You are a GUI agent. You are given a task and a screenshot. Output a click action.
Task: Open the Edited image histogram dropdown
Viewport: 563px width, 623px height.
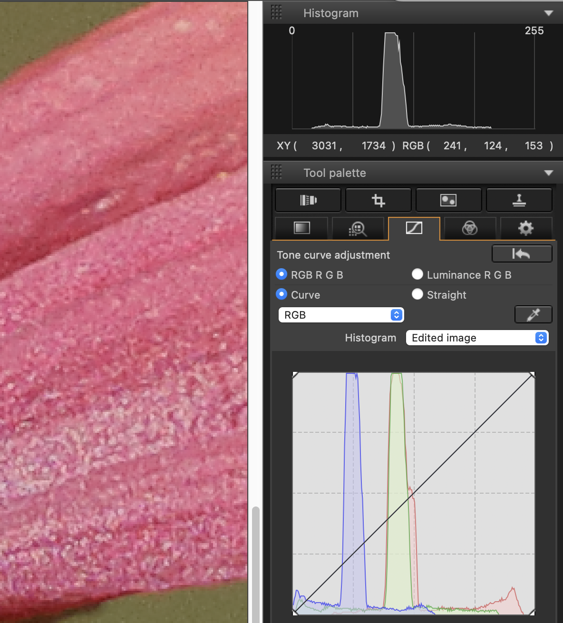pos(477,338)
